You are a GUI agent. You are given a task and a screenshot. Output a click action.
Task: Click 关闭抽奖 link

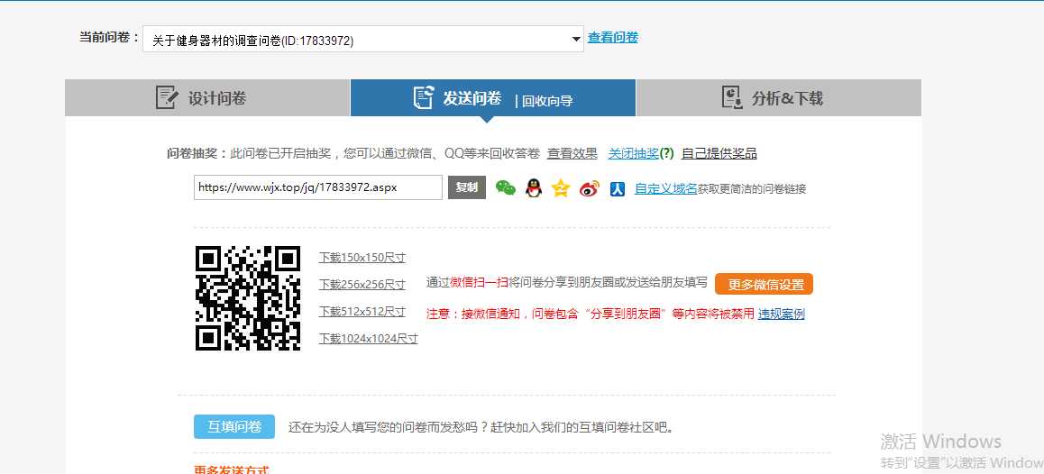coord(633,154)
